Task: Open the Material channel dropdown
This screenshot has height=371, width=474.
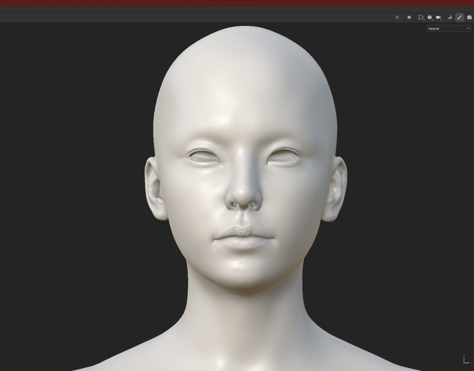Action: (x=449, y=29)
